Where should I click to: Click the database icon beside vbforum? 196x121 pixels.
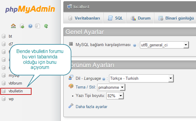[4, 83]
